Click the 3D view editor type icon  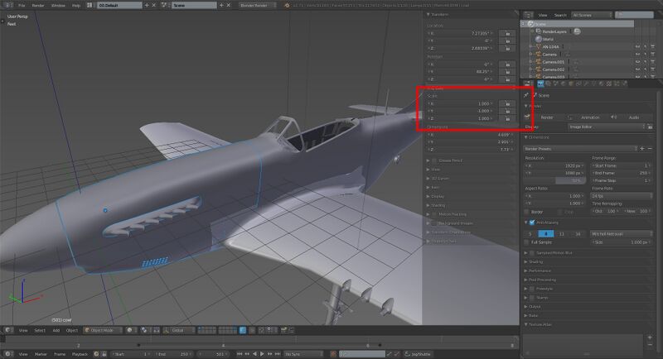pyautogui.click(x=8, y=330)
